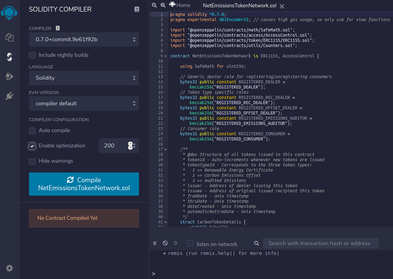Switch to the Home tab
The image size is (393, 279).
click(180, 5)
